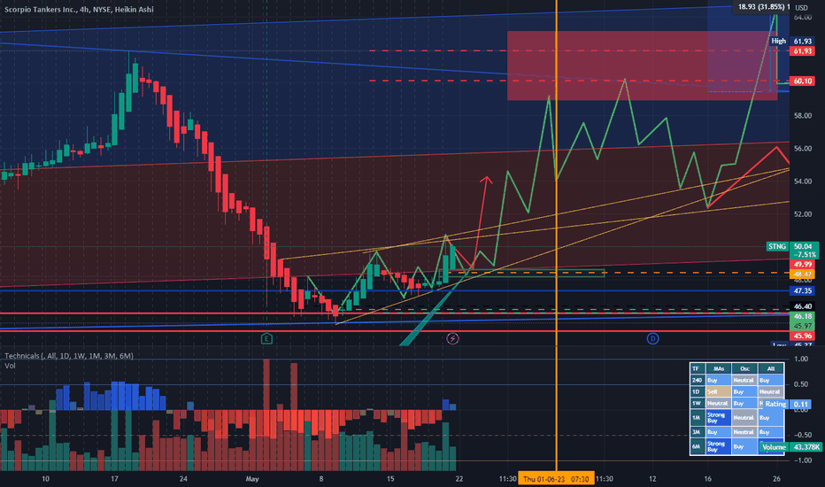Click the 'Sell' cell in the 1D row
This screenshot has width=825, height=487.
click(718, 391)
